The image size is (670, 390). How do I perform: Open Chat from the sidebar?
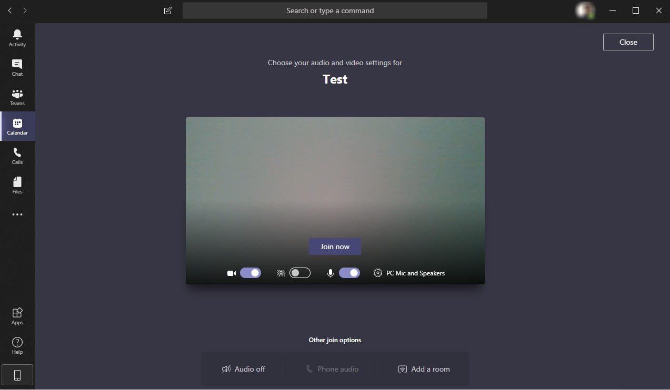[17, 67]
